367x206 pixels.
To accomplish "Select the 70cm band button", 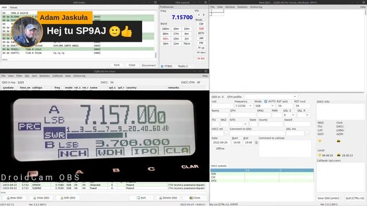I will point(186,43).
